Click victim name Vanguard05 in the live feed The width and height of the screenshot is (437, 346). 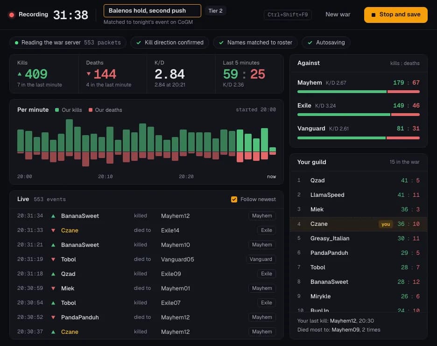tap(177, 259)
